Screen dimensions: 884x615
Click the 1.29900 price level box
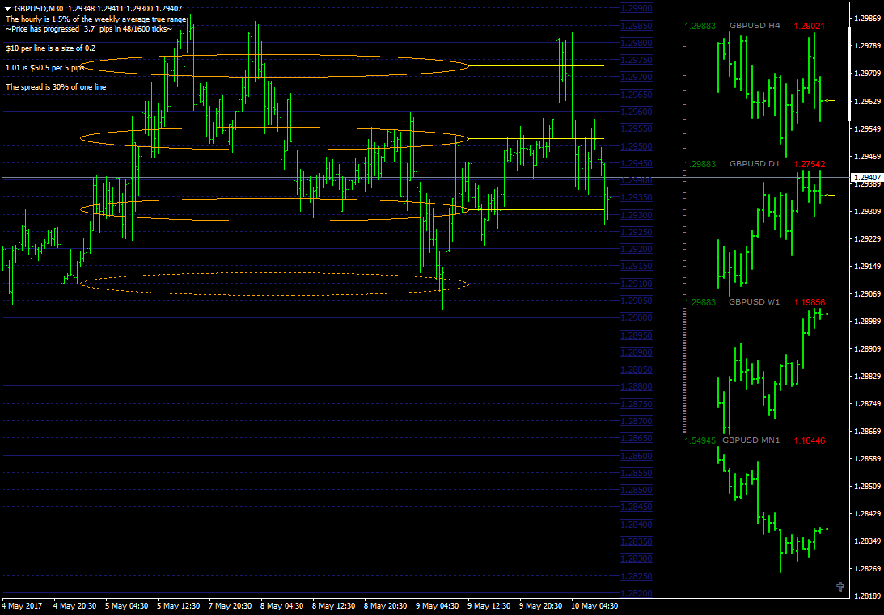[637, 8]
